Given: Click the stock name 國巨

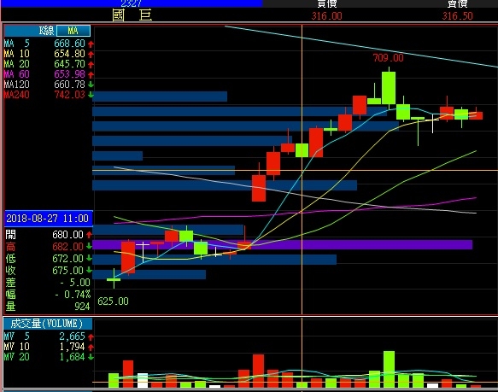Looking at the screenshot, I should click(132, 15).
